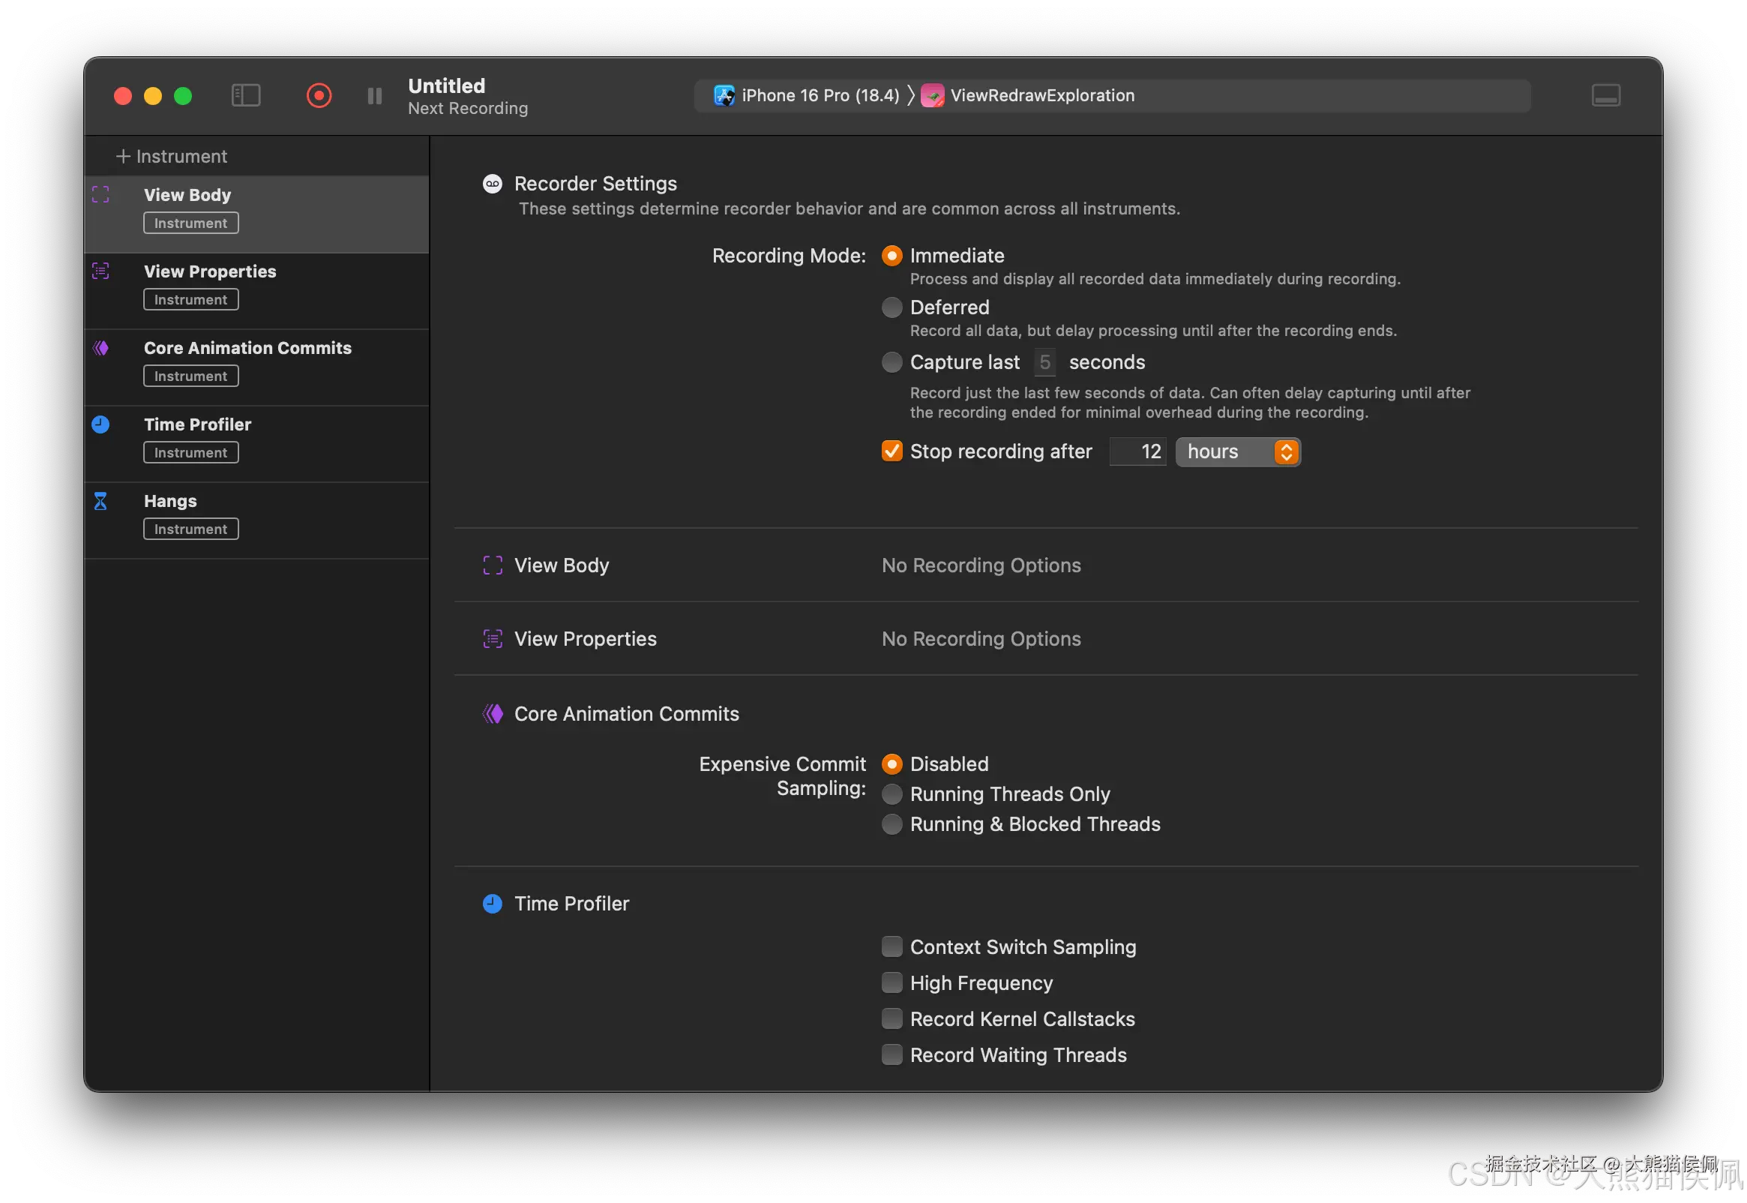Click the Capture last seconds number field
This screenshot has height=1203, width=1747.
(x=1044, y=362)
